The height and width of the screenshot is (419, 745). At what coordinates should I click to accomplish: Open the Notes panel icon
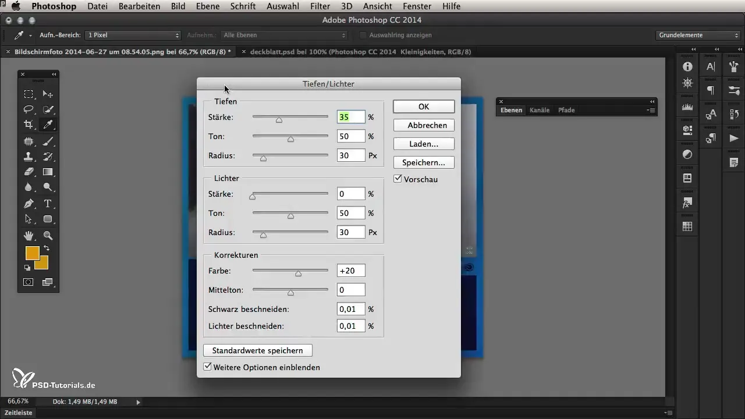[734, 162]
